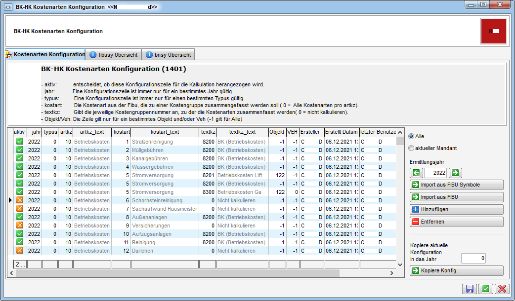Go to next Ermittlungsjahr with right arrow

(x=455, y=173)
